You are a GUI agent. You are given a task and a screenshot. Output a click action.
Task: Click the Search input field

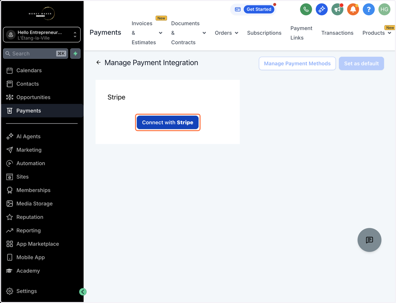[36, 53]
